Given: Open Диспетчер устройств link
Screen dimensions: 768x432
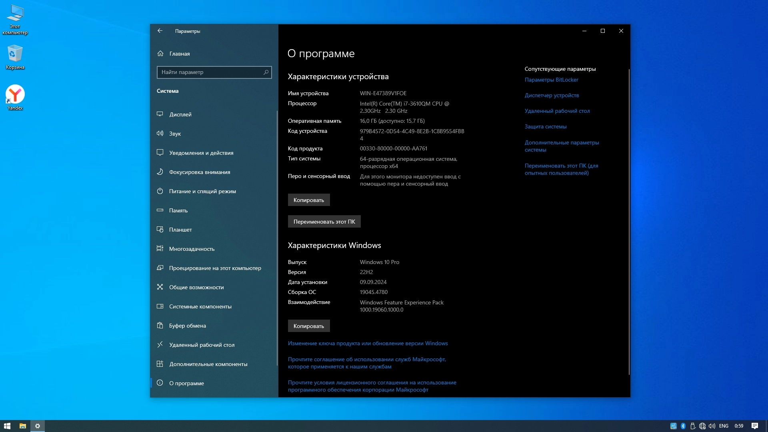Looking at the screenshot, I should click(552, 95).
